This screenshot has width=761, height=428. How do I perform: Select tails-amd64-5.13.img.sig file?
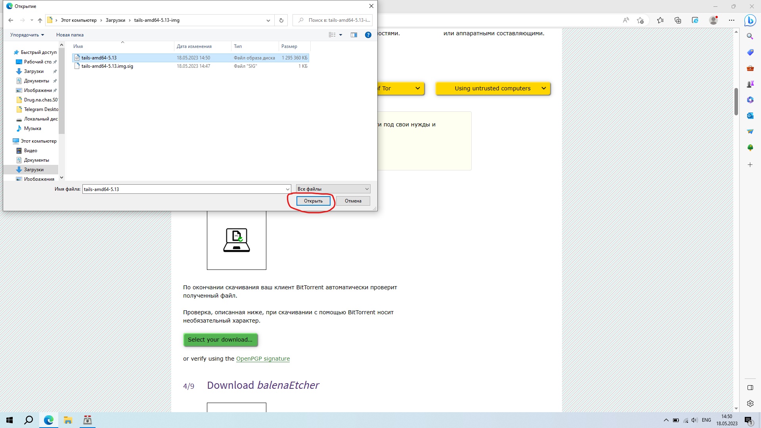click(x=107, y=66)
